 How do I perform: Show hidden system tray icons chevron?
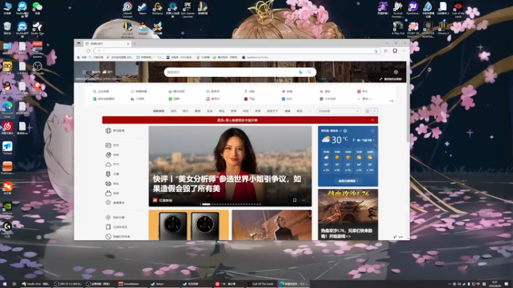point(450,284)
